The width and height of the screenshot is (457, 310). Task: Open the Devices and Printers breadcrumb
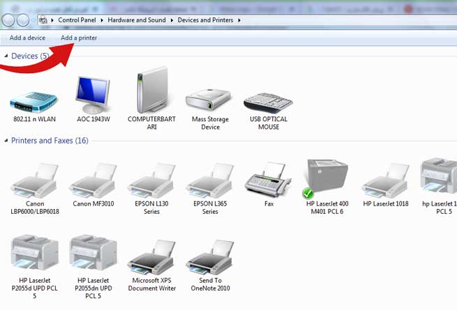click(x=205, y=20)
